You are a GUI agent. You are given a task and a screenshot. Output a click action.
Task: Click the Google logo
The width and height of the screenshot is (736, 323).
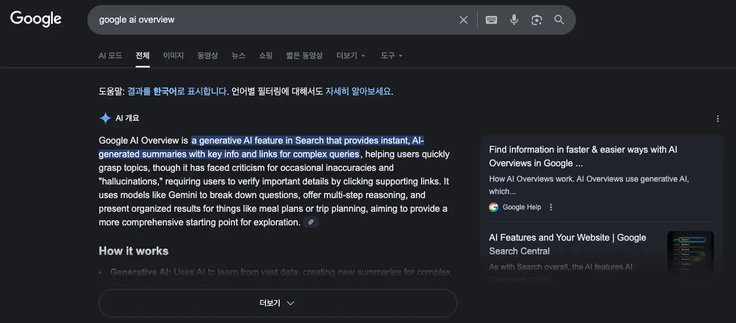(36, 19)
